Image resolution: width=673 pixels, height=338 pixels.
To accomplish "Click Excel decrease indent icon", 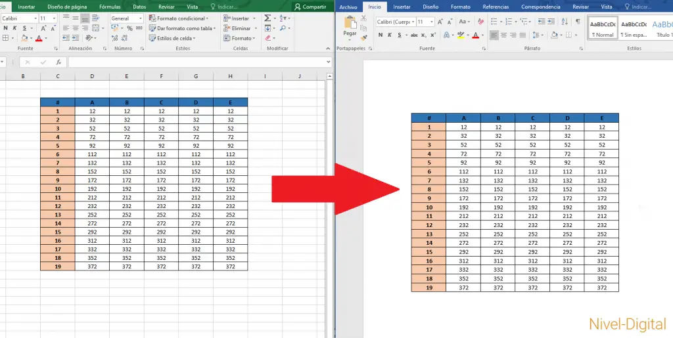I will [66, 38].
